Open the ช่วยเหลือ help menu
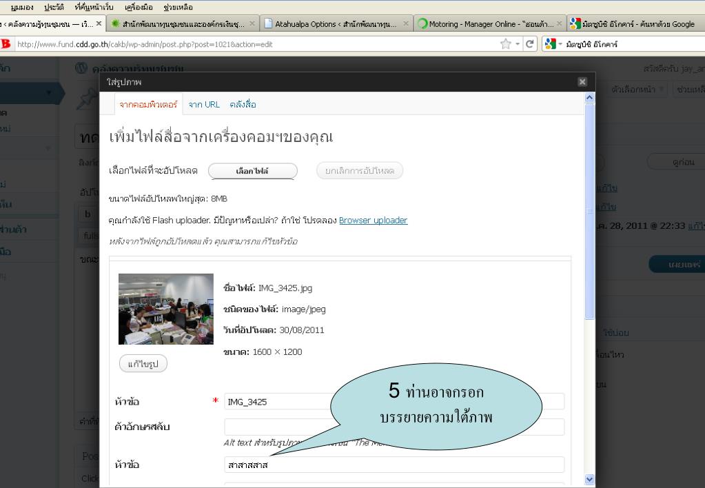 point(178,7)
